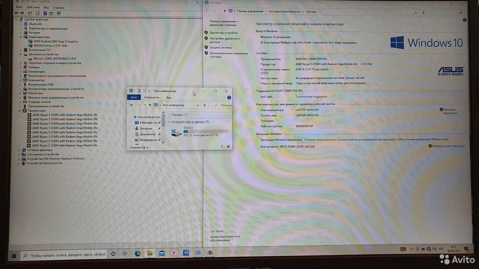Select Очереди печати category
This screenshot has width=479, height=269.
tap(39, 102)
